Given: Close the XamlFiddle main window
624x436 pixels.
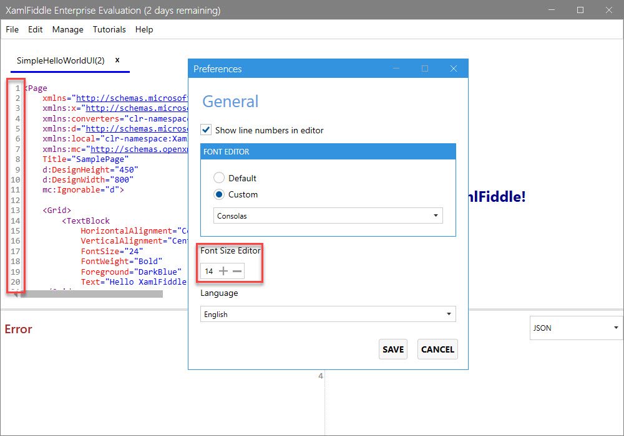Looking at the screenshot, I should point(609,10).
